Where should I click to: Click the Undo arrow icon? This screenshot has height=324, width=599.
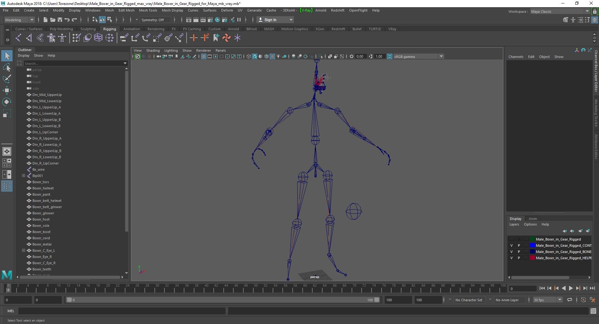pyautogui.click(x=67, y=20)
